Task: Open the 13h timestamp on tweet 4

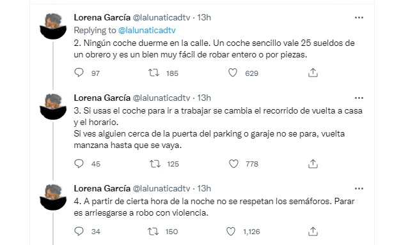Action: click(x=204, y=188)
